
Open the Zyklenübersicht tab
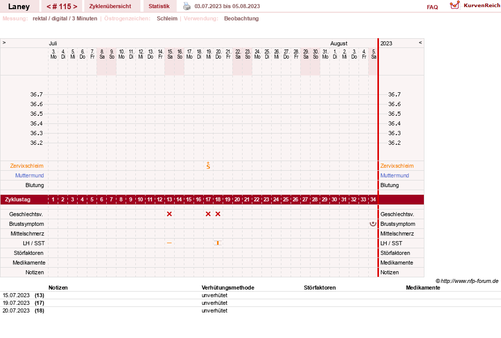pos(110,7)
